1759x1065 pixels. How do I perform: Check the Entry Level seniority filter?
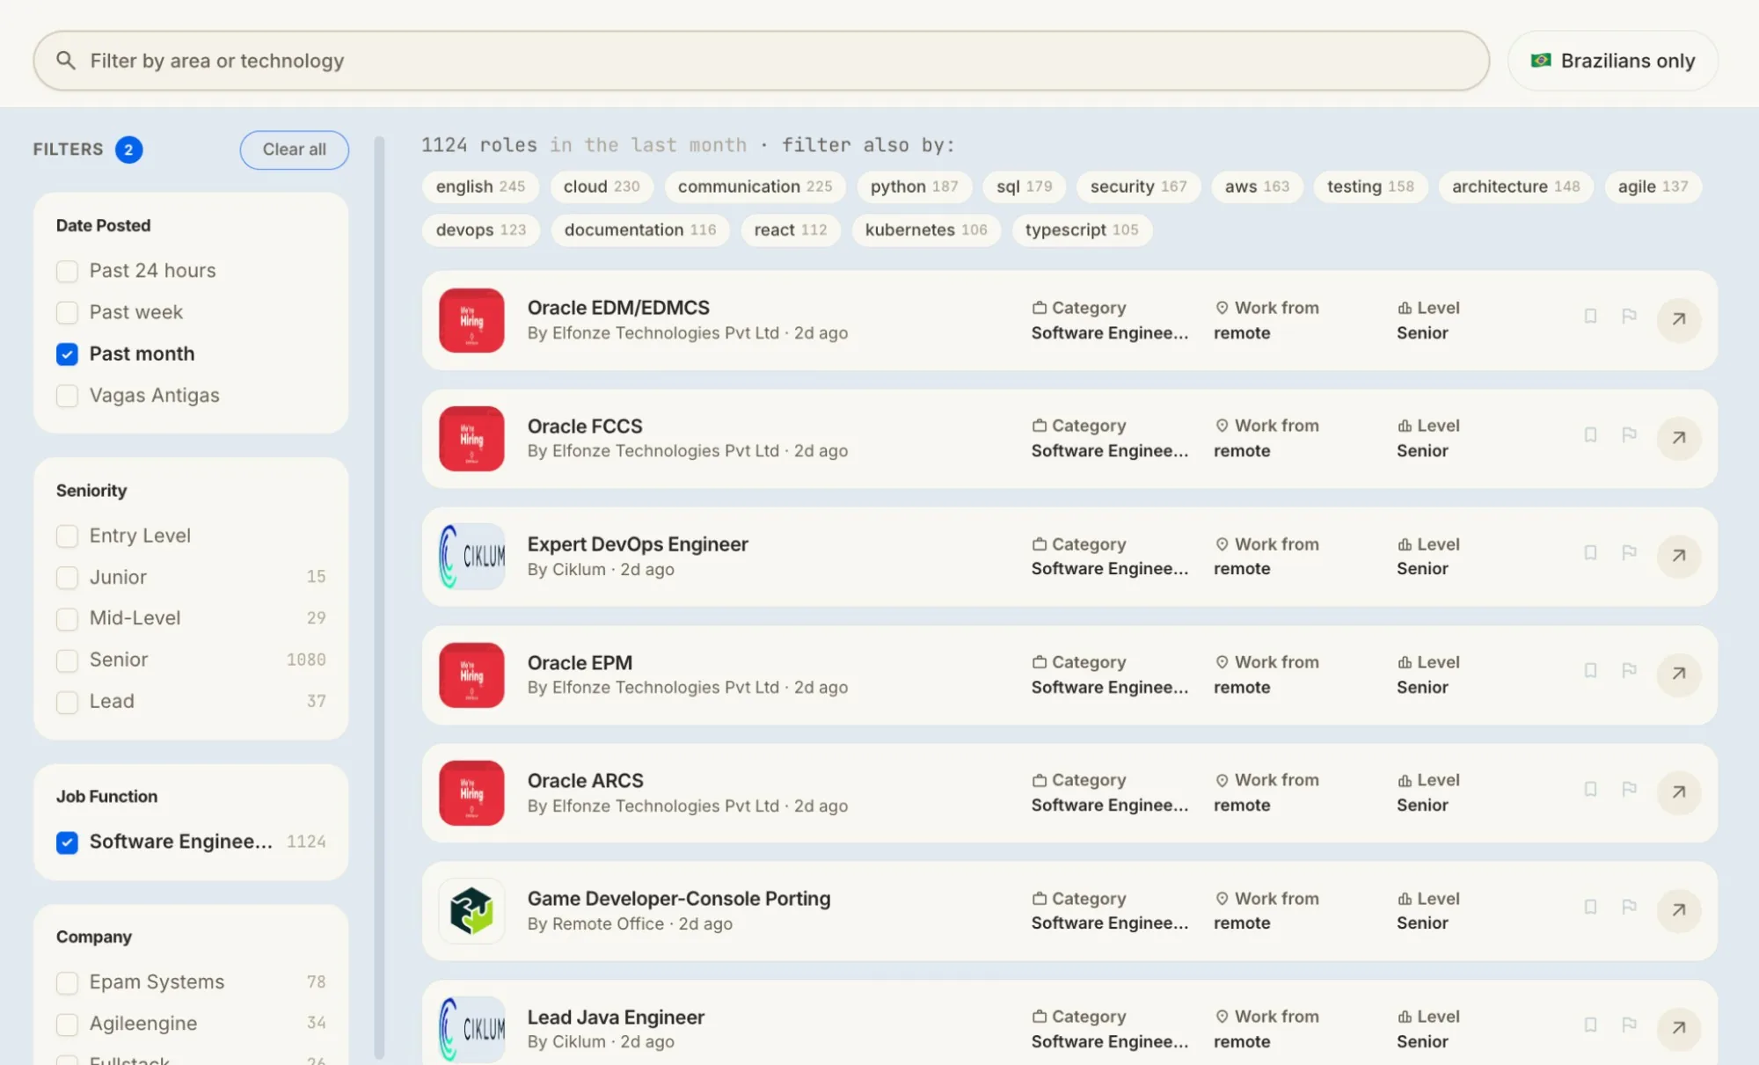click(67, 536)
